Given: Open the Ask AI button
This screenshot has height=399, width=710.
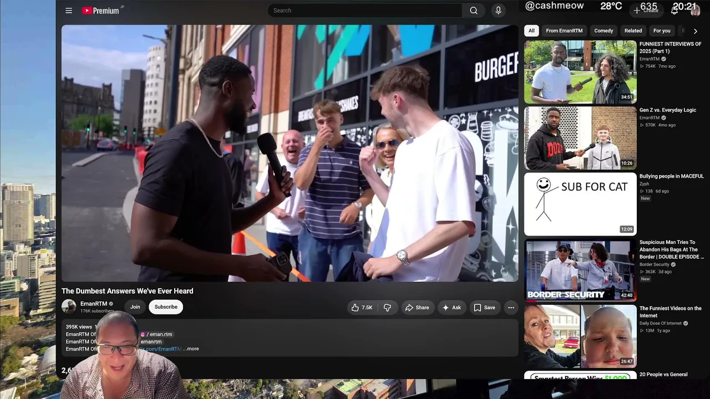Looking at the screenshot, I should pos(451,308).
